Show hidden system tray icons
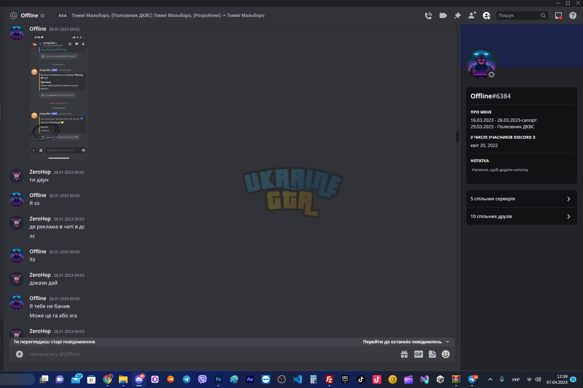The width and height of the screenshot is (583, 388). click(490, 379)
